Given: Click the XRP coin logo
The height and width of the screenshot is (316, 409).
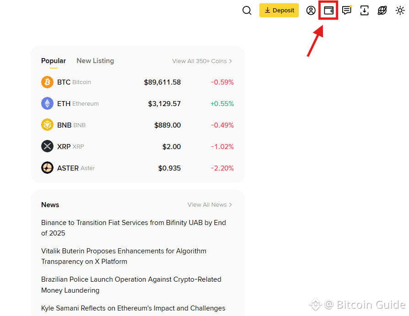Looking at the screenshot, I should pos(47,146).
